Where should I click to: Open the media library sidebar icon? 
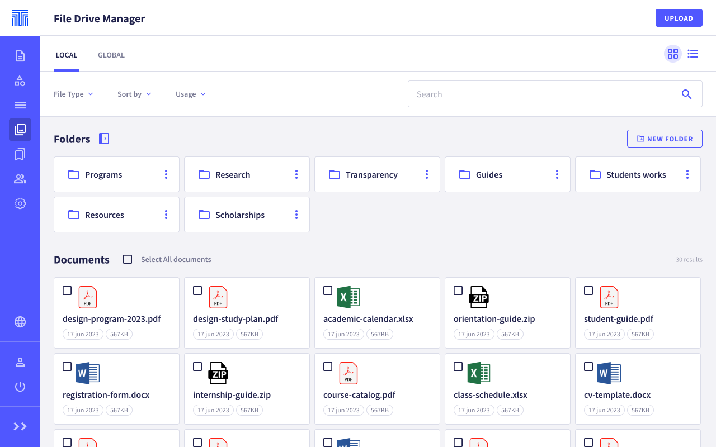tap(20, 130)
